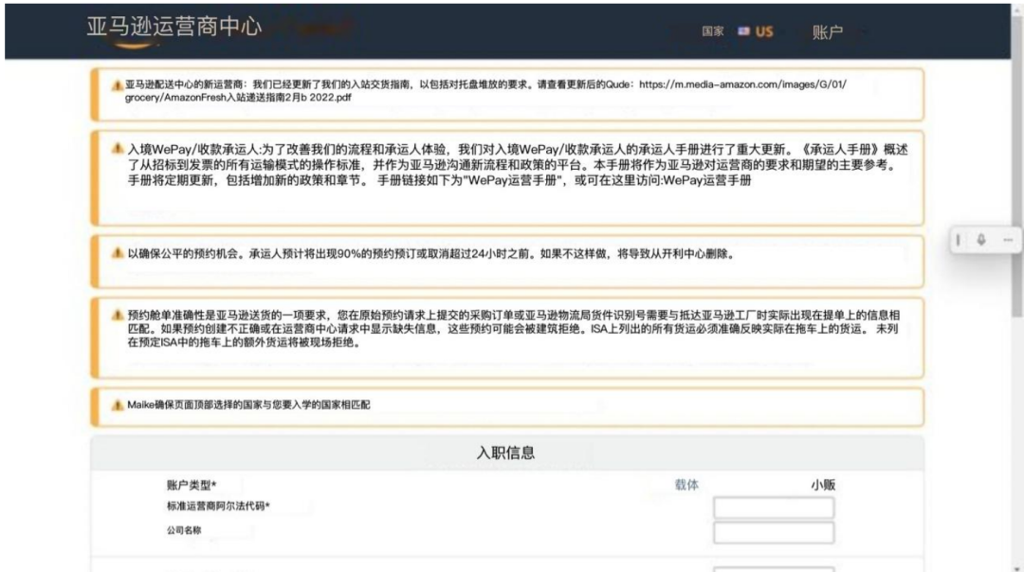The height and width of the screenshot is (572, 1024).
Task: Click the US flag icon beside 国家
Action: click(x=745, y=31)
